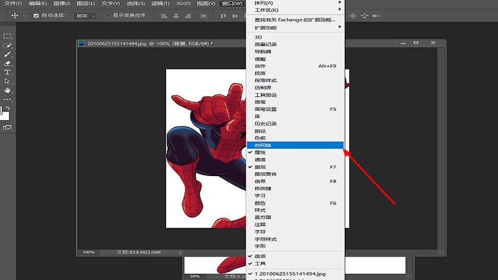Click 窗口(W) menu in menu bar
This screenshot has width=498, height=280.
click(x=232, y=4)
